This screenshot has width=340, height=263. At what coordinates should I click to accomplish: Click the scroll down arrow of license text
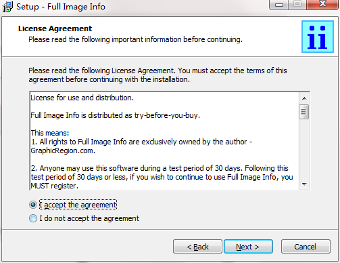[304, 184]
